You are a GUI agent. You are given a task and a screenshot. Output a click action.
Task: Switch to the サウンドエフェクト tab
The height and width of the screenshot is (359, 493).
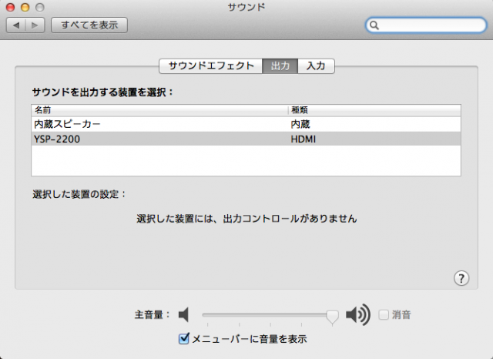[210, 65]
